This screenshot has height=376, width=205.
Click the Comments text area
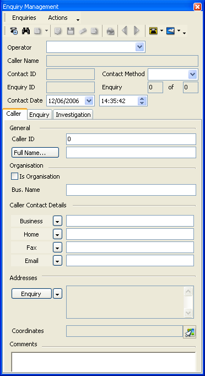tap(104, 362)
